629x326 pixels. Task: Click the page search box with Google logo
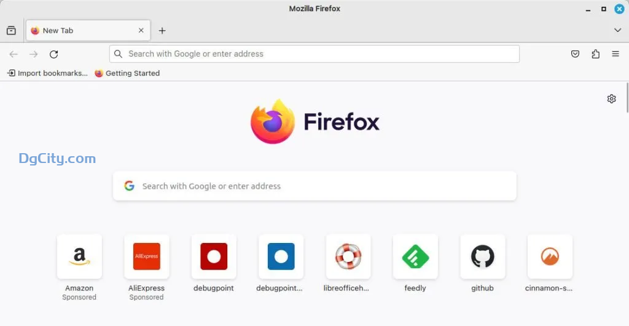coord(314,186)
